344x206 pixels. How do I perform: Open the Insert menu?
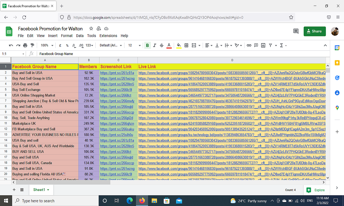(53, 36)
